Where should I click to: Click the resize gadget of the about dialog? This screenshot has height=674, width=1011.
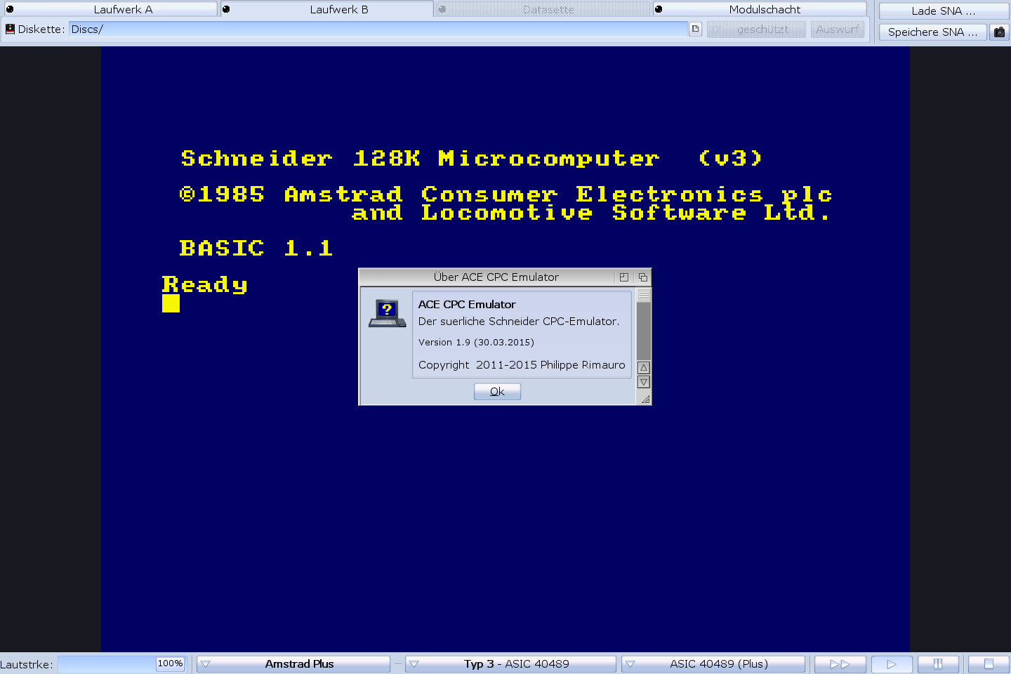[x=645, y=398]
